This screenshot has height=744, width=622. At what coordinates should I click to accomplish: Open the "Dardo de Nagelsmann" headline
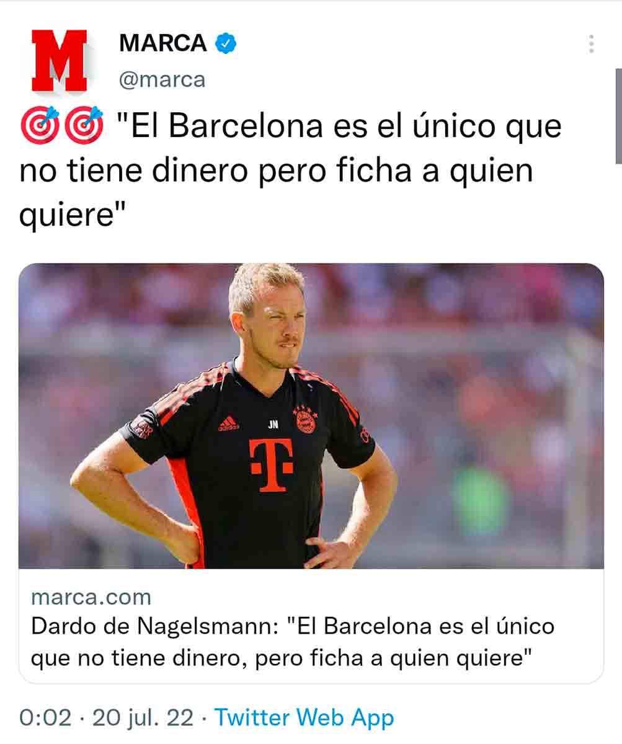pos(293,642)
